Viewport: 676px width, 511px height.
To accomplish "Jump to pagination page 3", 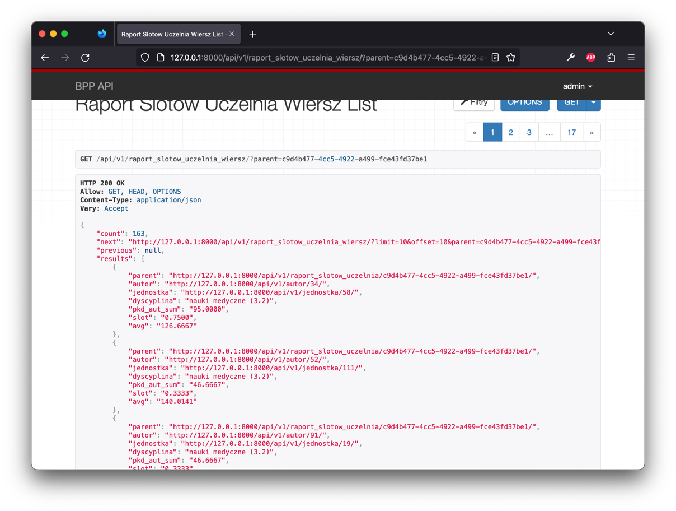I will [529, 132].
